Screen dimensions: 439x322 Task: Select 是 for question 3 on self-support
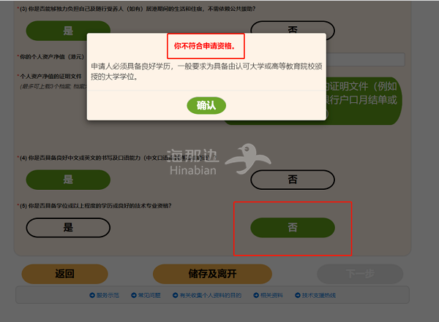coord(68,31)
